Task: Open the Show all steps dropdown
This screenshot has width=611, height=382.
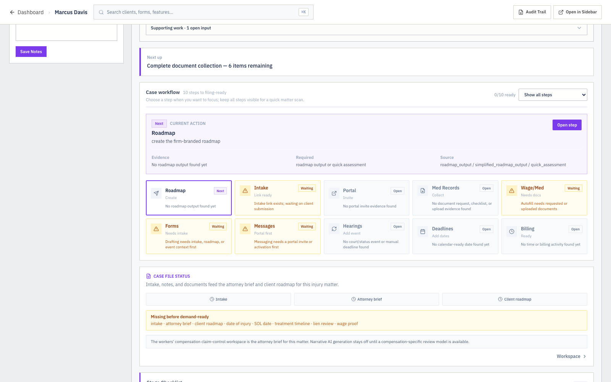Action: tap(553, 95)
